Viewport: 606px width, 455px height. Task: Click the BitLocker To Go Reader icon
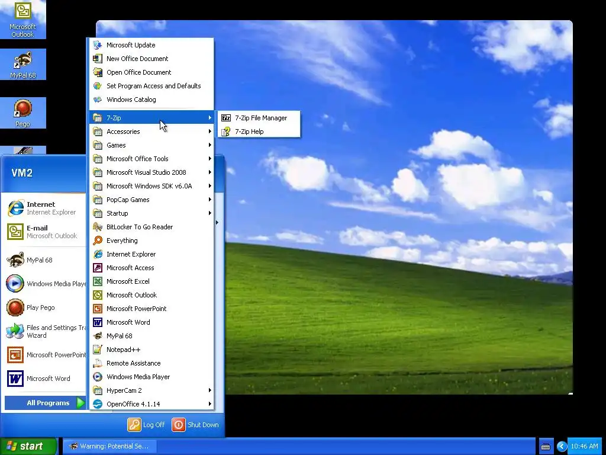[98, 227]
